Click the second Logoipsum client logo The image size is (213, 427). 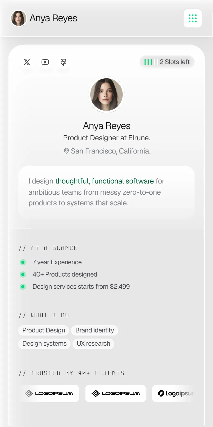coord(116,393)
